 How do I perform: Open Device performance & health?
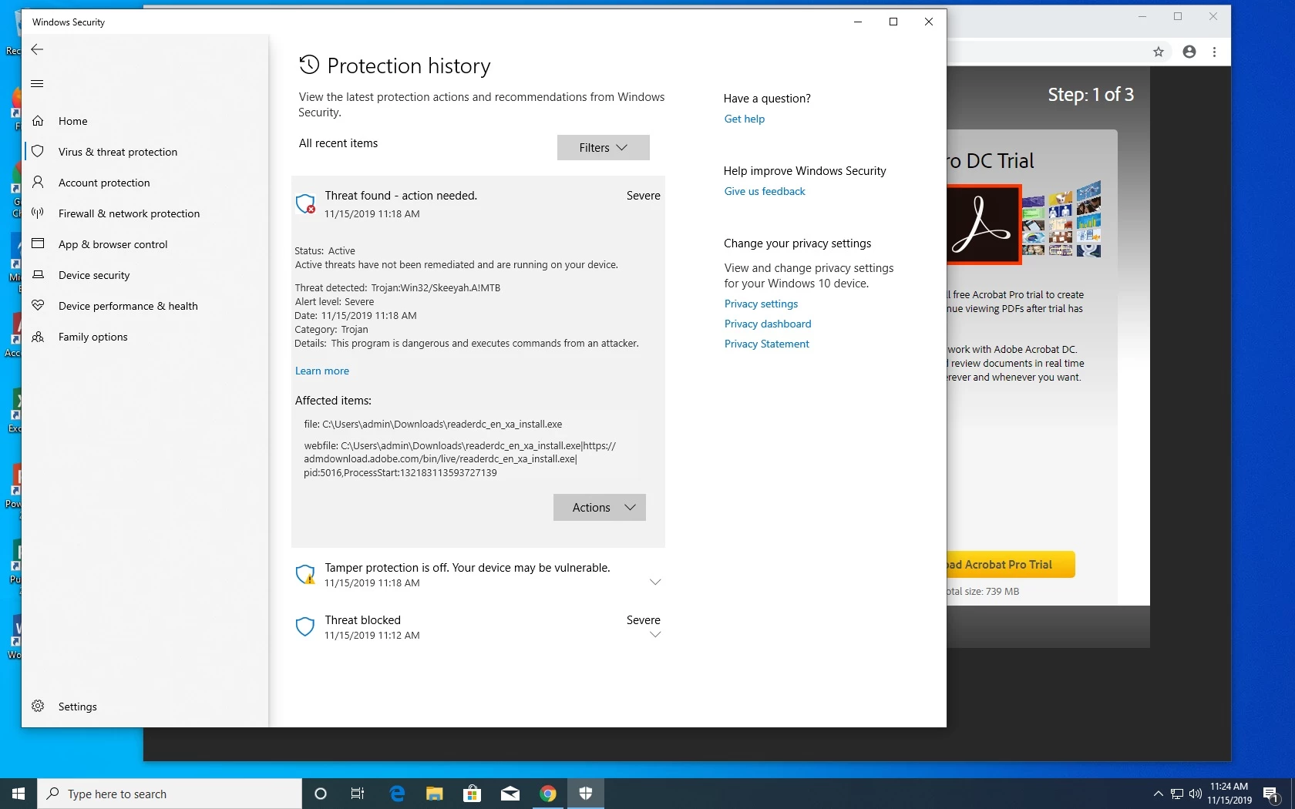point(128,306)
